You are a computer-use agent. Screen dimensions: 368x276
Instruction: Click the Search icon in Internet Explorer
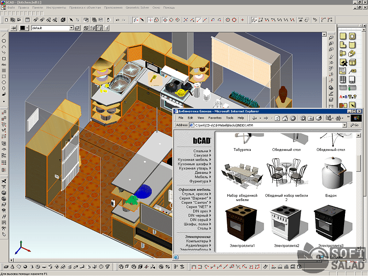click(x=303, y=118)
